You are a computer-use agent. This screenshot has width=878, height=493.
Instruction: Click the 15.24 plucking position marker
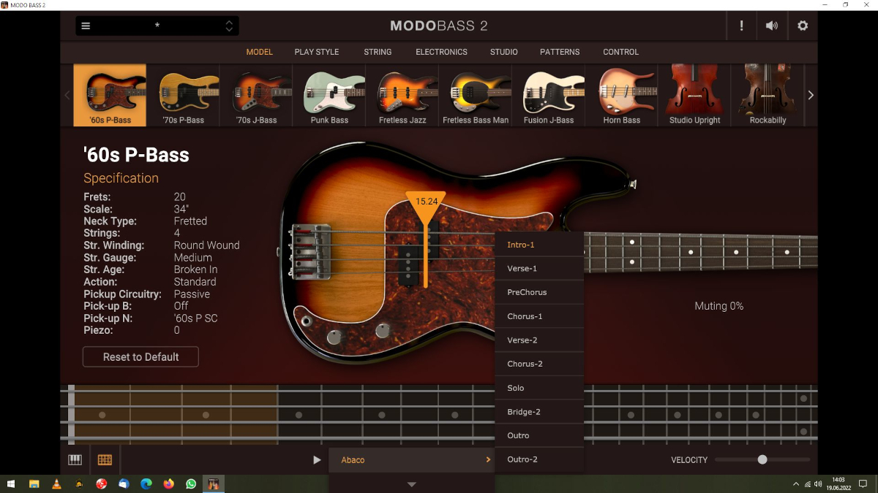tap(426, 207)
